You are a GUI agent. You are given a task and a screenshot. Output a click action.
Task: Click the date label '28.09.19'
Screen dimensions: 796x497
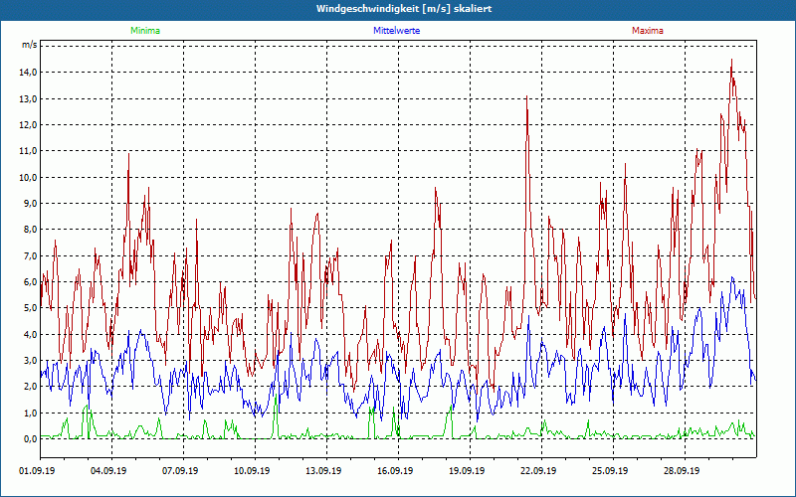point(682,470)
